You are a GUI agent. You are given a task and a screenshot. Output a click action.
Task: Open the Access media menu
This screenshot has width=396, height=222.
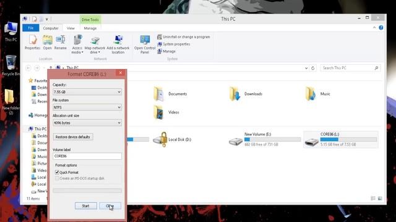tap(77, 44)
